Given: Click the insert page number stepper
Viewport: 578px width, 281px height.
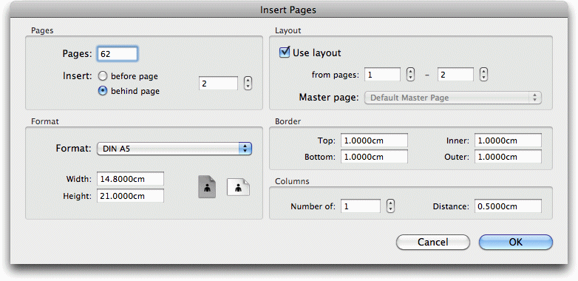Looking at the screenshot, I should coord(248,84).
